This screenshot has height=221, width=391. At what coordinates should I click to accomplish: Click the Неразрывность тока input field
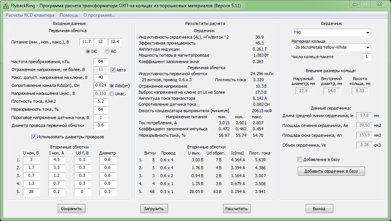[x=101, y=110]
